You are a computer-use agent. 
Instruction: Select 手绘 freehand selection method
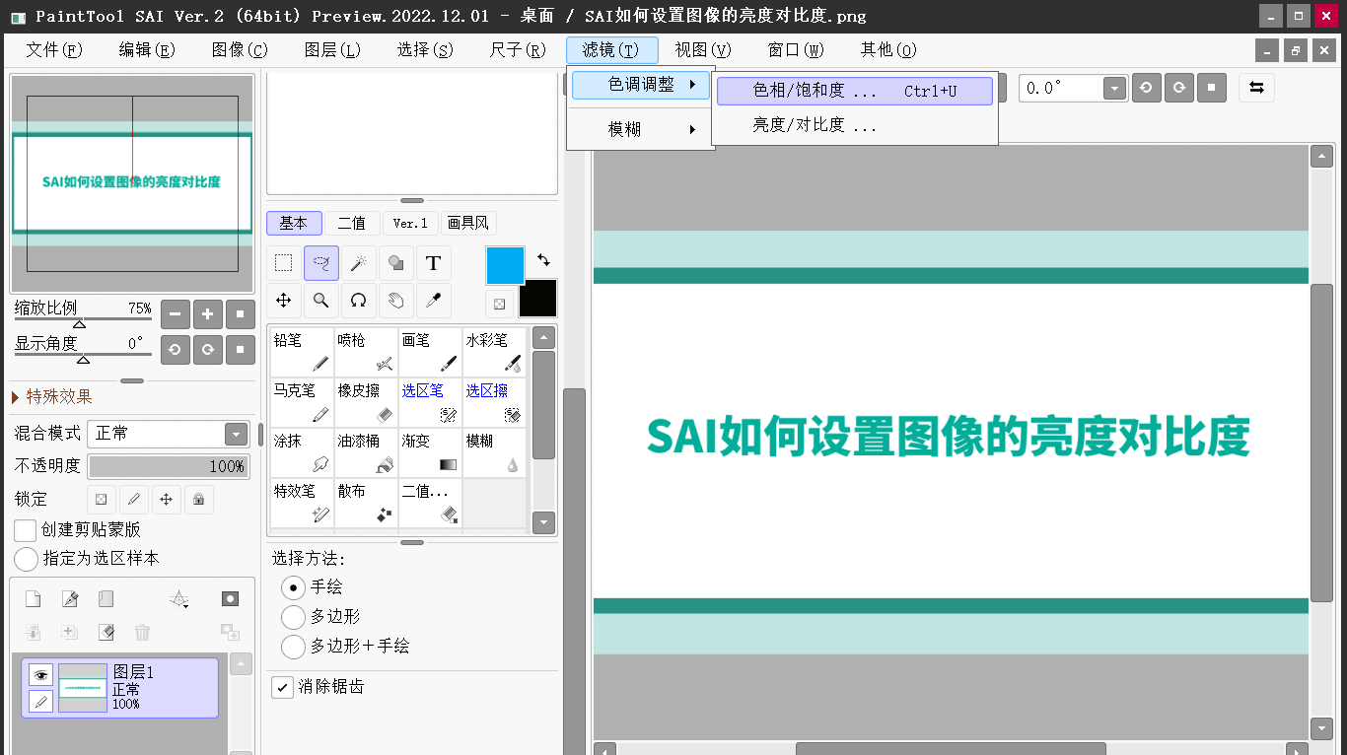(x=293, y=587)
